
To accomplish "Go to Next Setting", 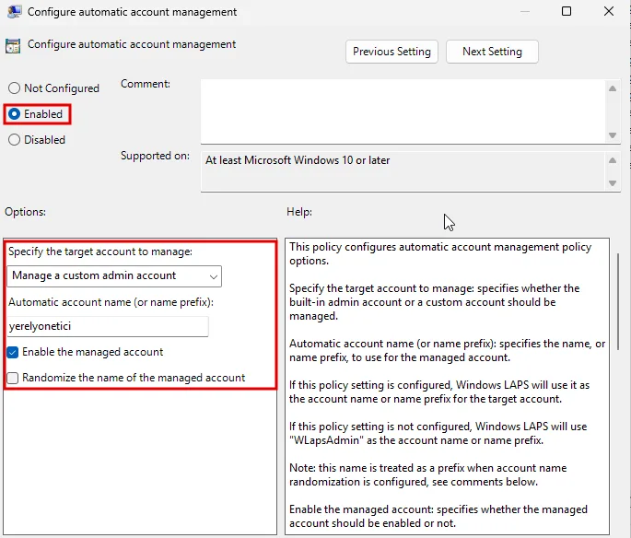I will tap(492, 52).
